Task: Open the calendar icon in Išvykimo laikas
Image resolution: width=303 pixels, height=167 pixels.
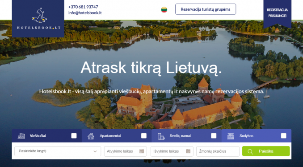Action: pos(188,151)
